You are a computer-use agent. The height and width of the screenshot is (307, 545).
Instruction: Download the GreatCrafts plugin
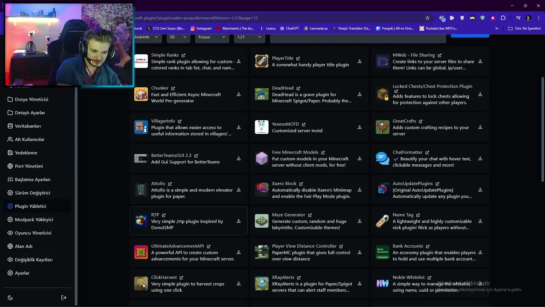click(480, 127)
